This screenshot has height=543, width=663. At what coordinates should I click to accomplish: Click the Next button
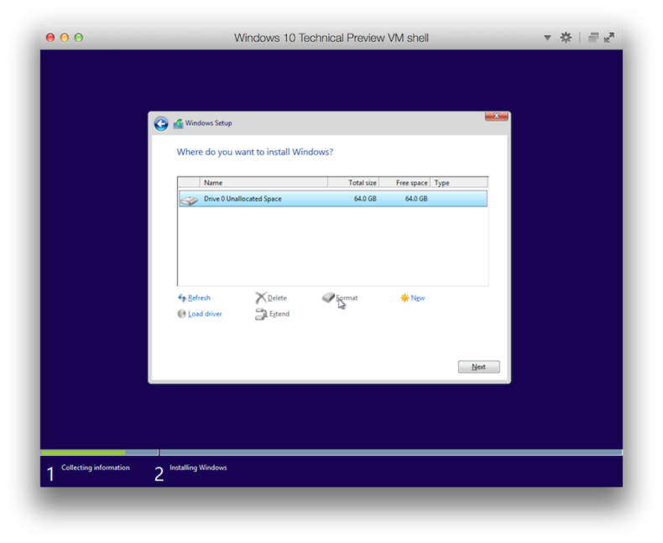(x=478, y=367)
